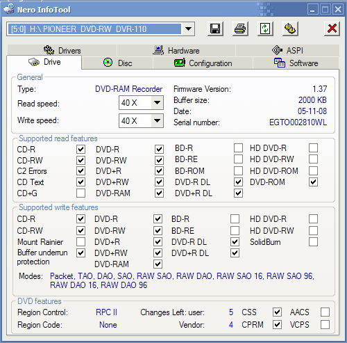Expand the PIONEER DVD-RW drive selector dropdown
Image resolution: width=347 pixels, height=343 pixels.
point(188,29)
